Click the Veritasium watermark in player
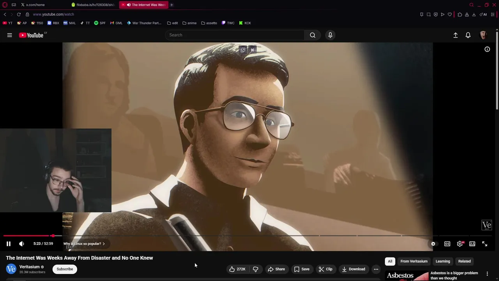499x281 pixels. 487,225
